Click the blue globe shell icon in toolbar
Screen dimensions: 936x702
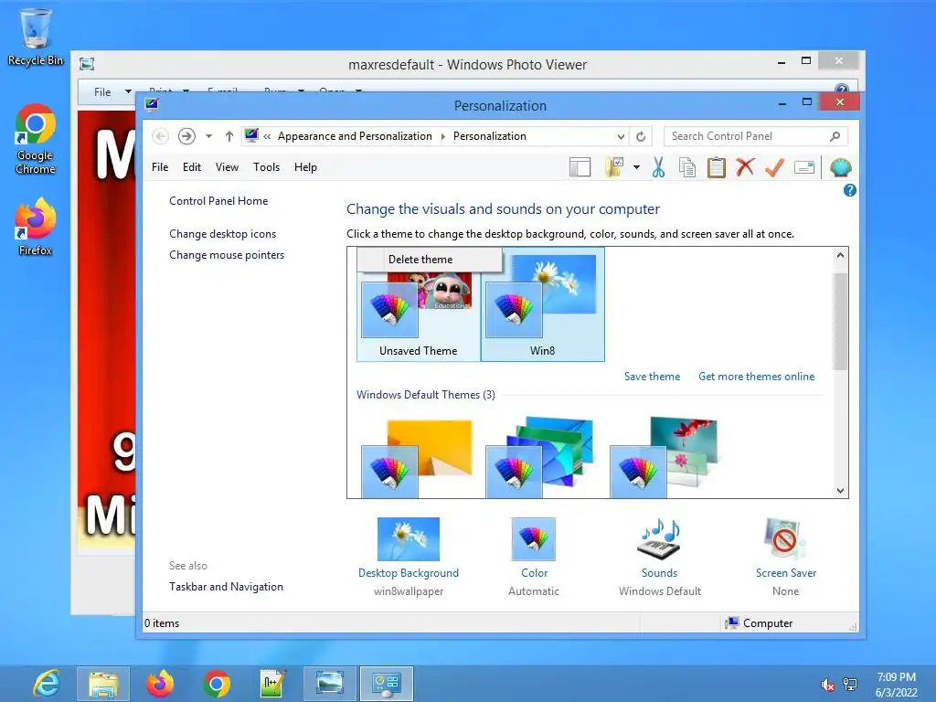(841, 168)
